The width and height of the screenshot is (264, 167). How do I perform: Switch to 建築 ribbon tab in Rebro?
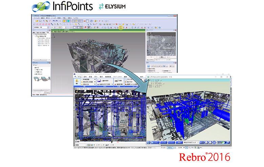(x=125, y=77)
